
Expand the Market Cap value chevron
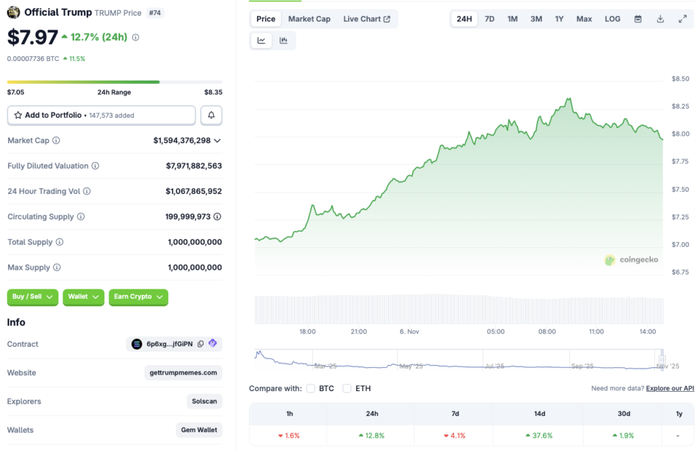pos(217,141)
